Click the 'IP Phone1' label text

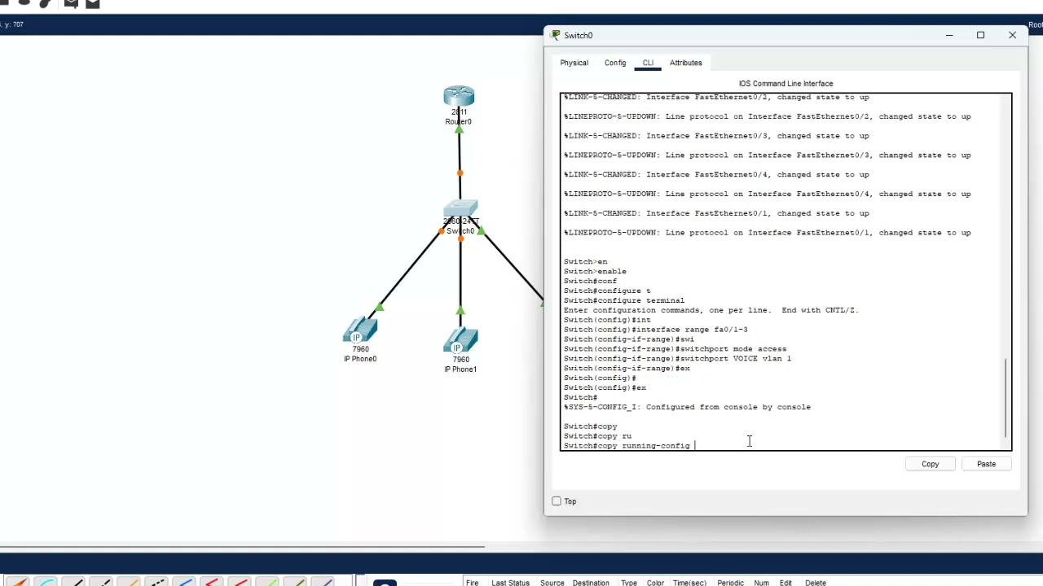[x=460, y=370]
